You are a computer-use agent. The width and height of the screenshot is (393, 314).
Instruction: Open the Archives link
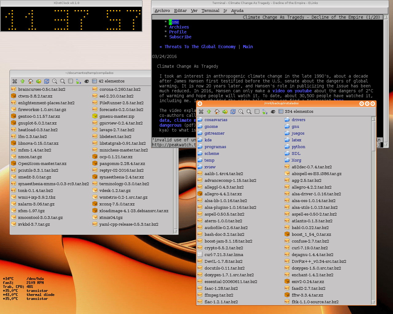point(179,27)
